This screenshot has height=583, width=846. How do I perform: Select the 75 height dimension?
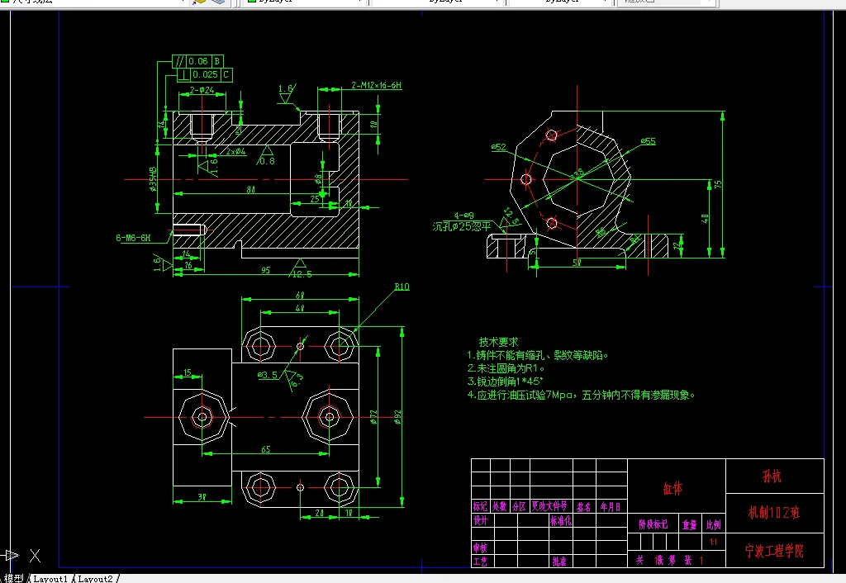coord(718,184)
